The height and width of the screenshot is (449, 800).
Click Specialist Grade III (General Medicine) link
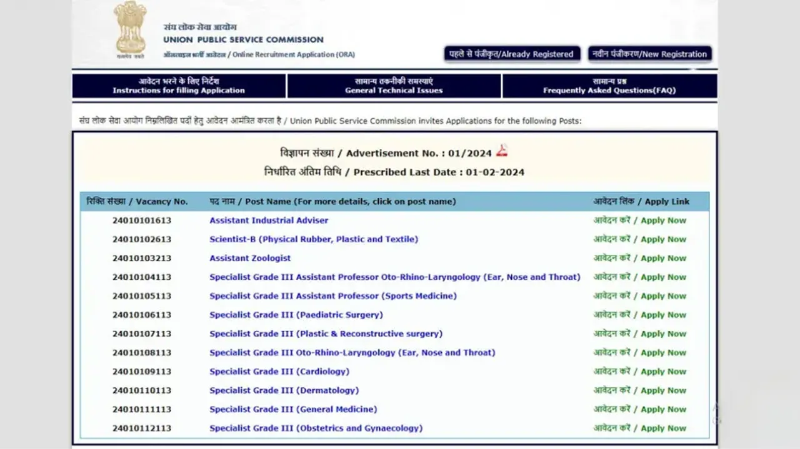[x=293, y=409]
